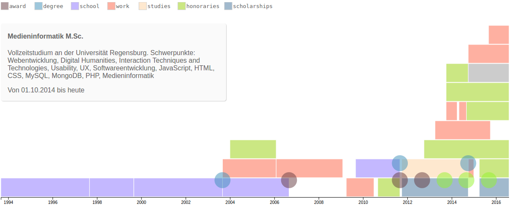Click the green honoraries circle near 2016
The image size is (512, 209).
point(489,180)
